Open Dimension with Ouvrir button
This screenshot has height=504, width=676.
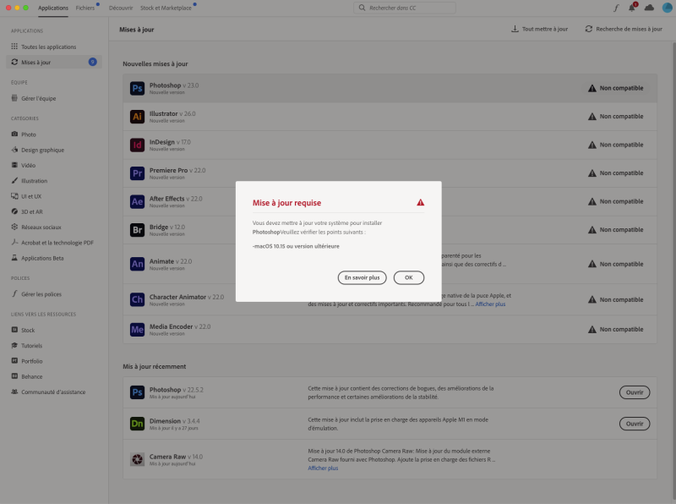click(x=635, y=424)
